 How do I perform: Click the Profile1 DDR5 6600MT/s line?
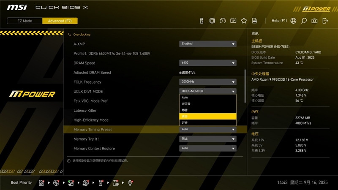pyautogui.click(x=112, y=54)
